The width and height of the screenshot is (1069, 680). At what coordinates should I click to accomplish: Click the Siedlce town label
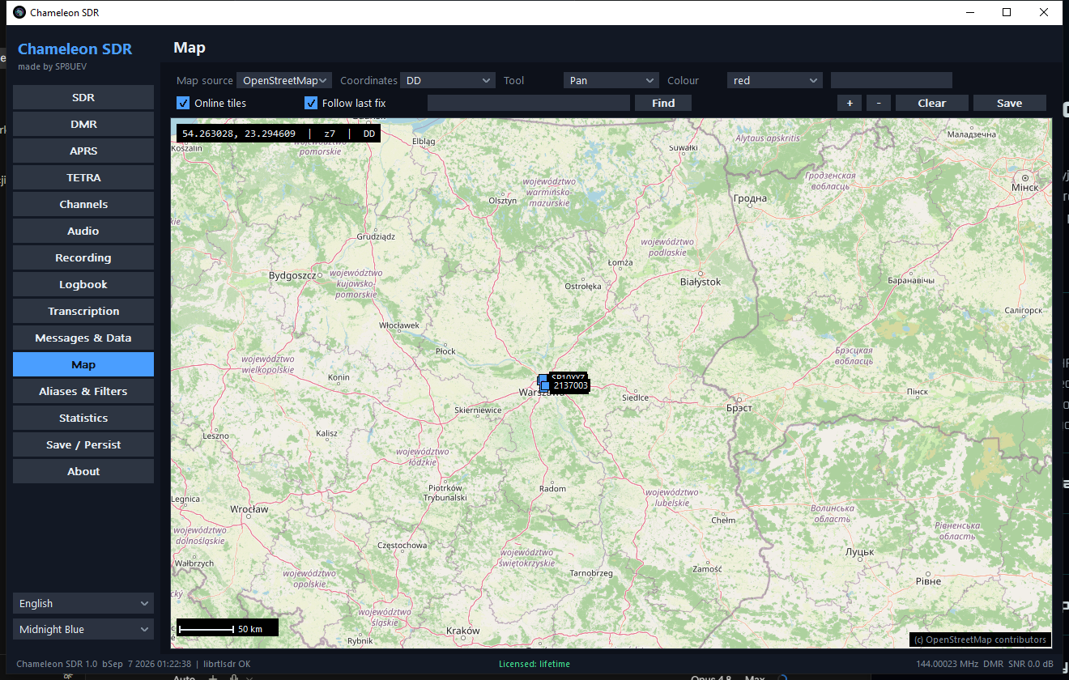[x=635, y=397]
